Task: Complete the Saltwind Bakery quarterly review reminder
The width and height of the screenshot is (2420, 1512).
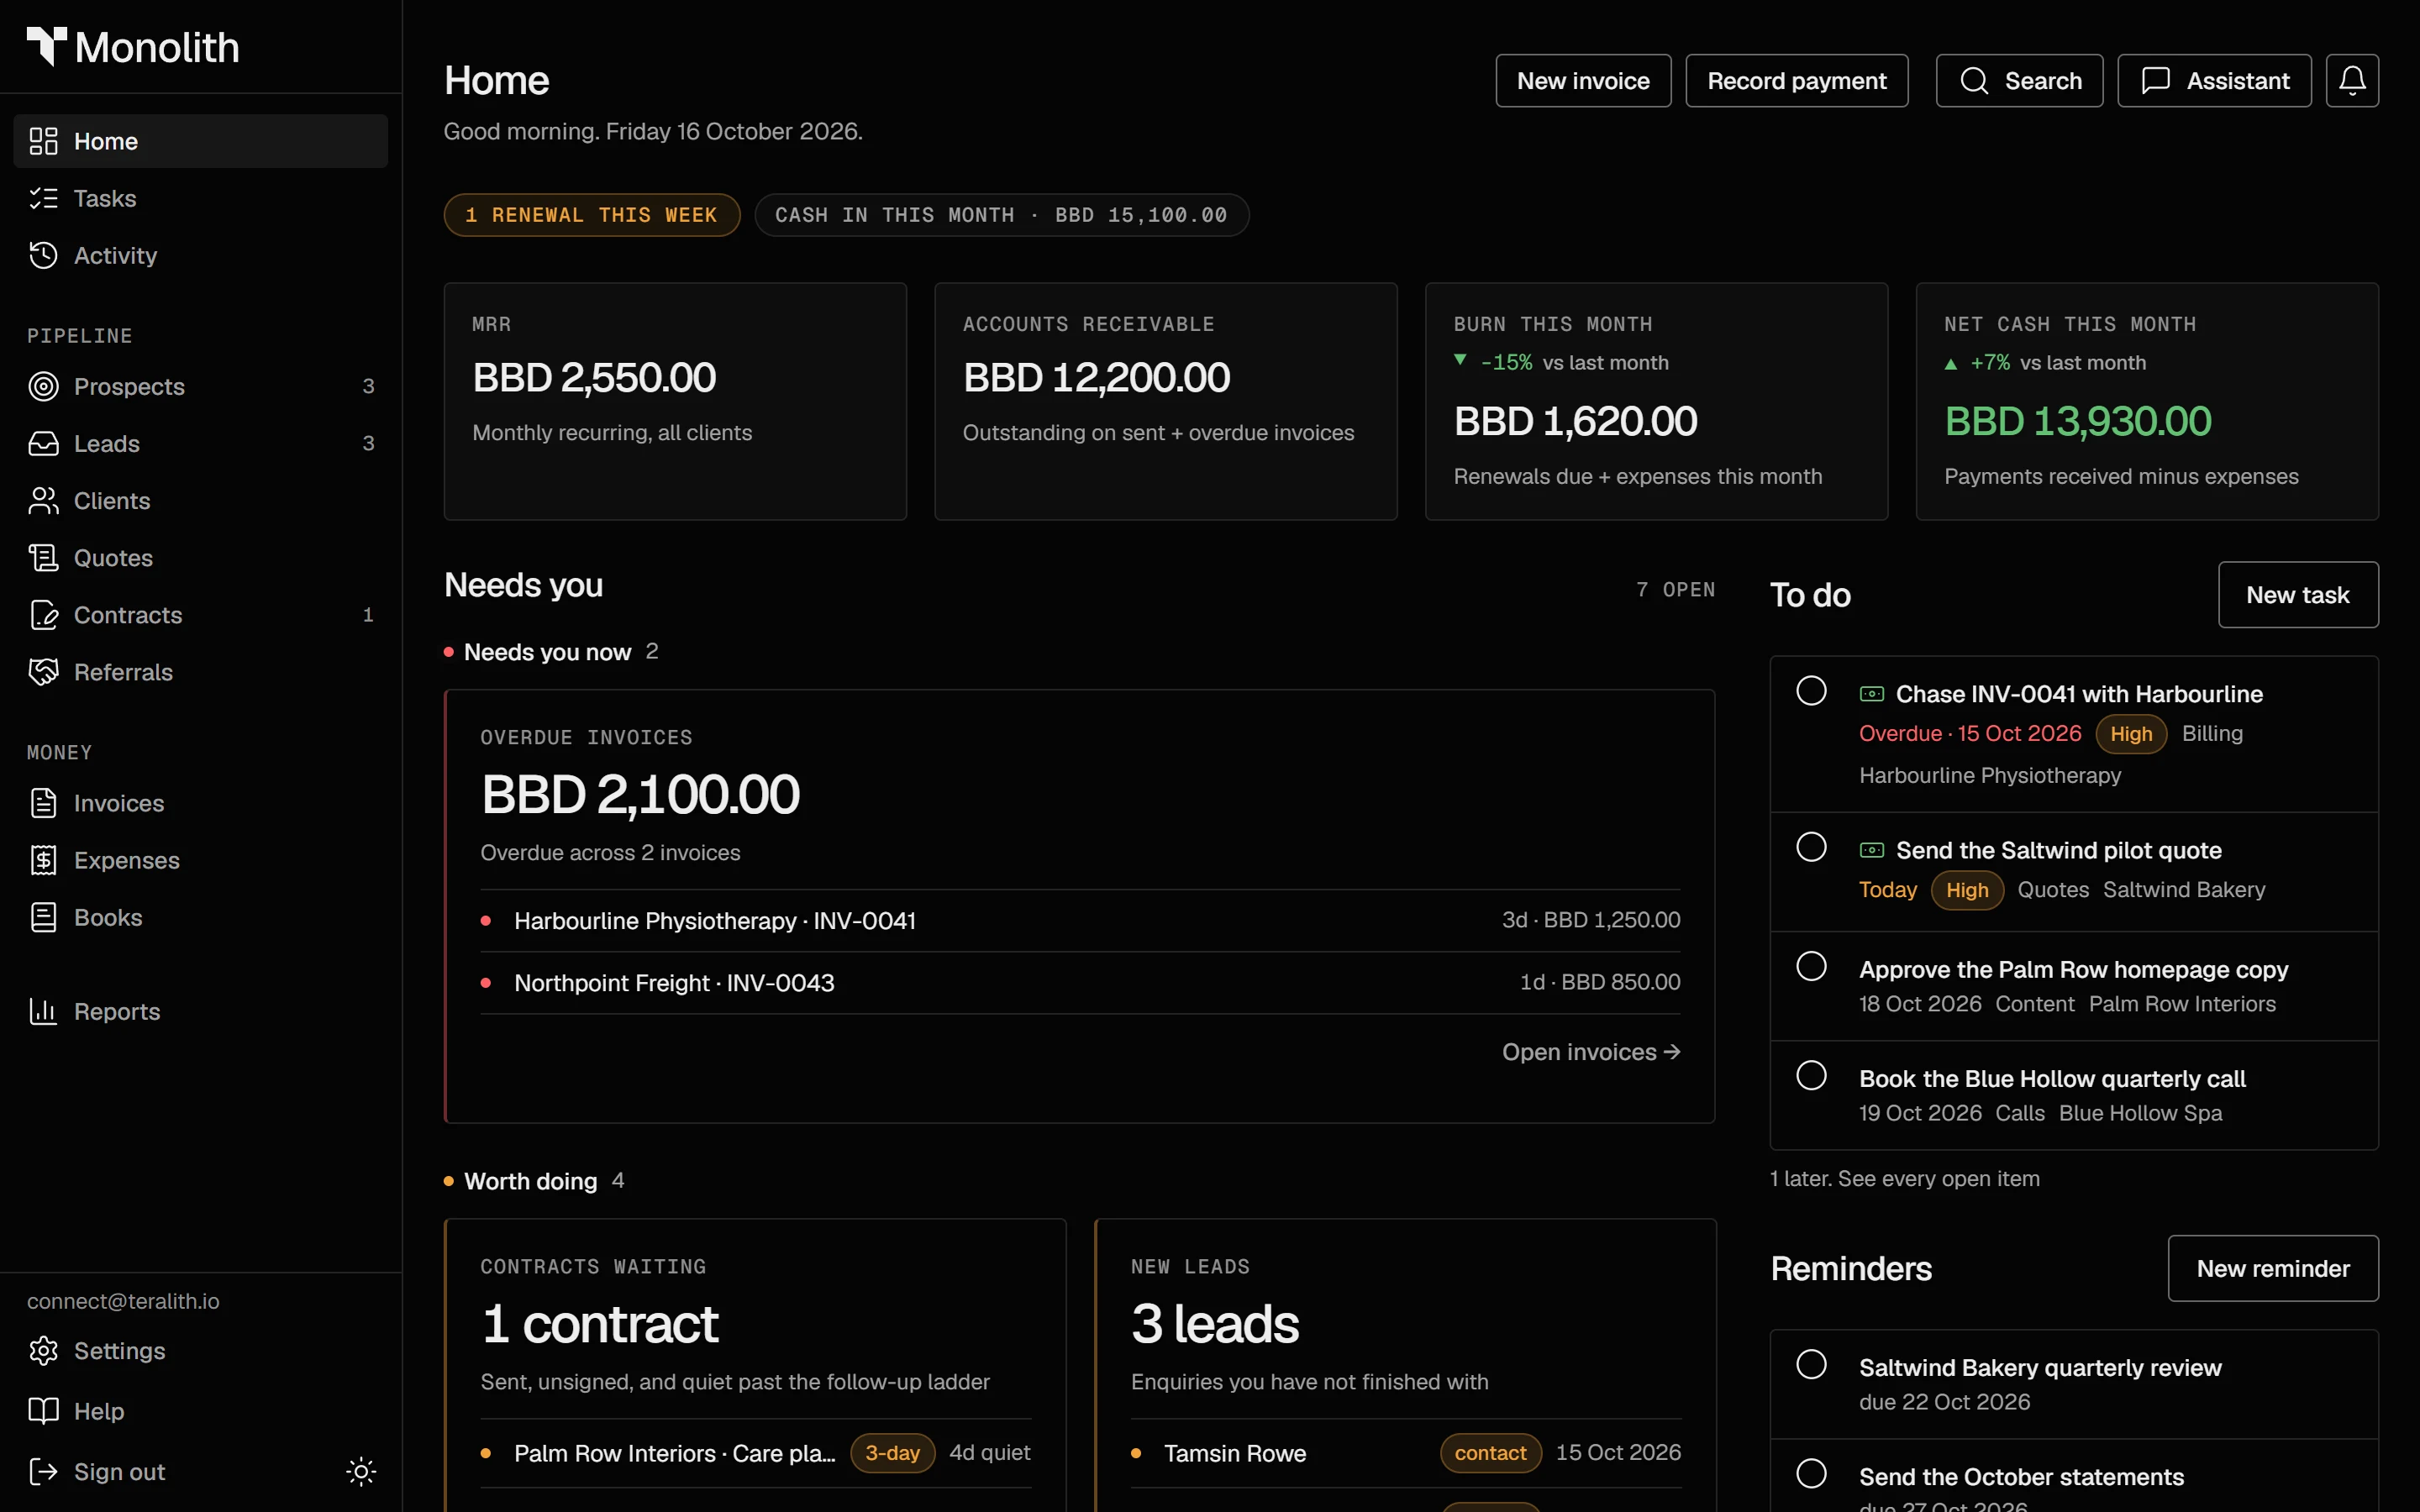Action: pyautogui.click(x=1811, y=1363)
